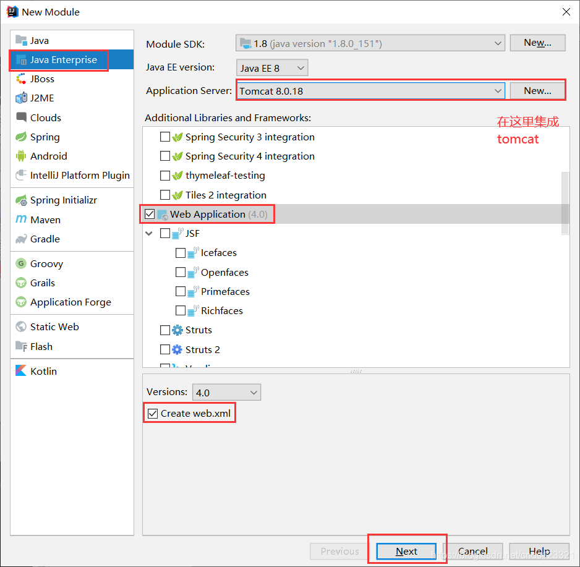This screenshot has width=580, height=567.
Task: Click the frameworks list vertical scrollbar
Action: click(x=565, y=203)
